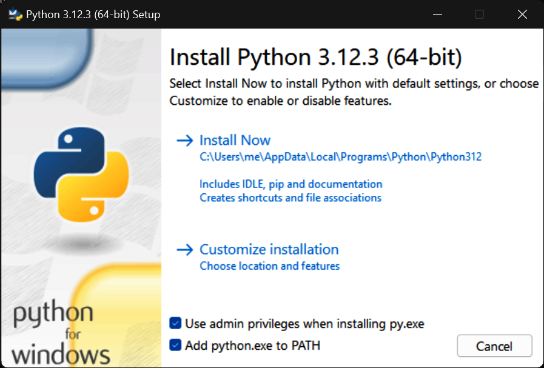Screen dimensions: 544x368
Task: Minimize the Python Setup window
Action: pyautogui.click(x=435, y=15)
